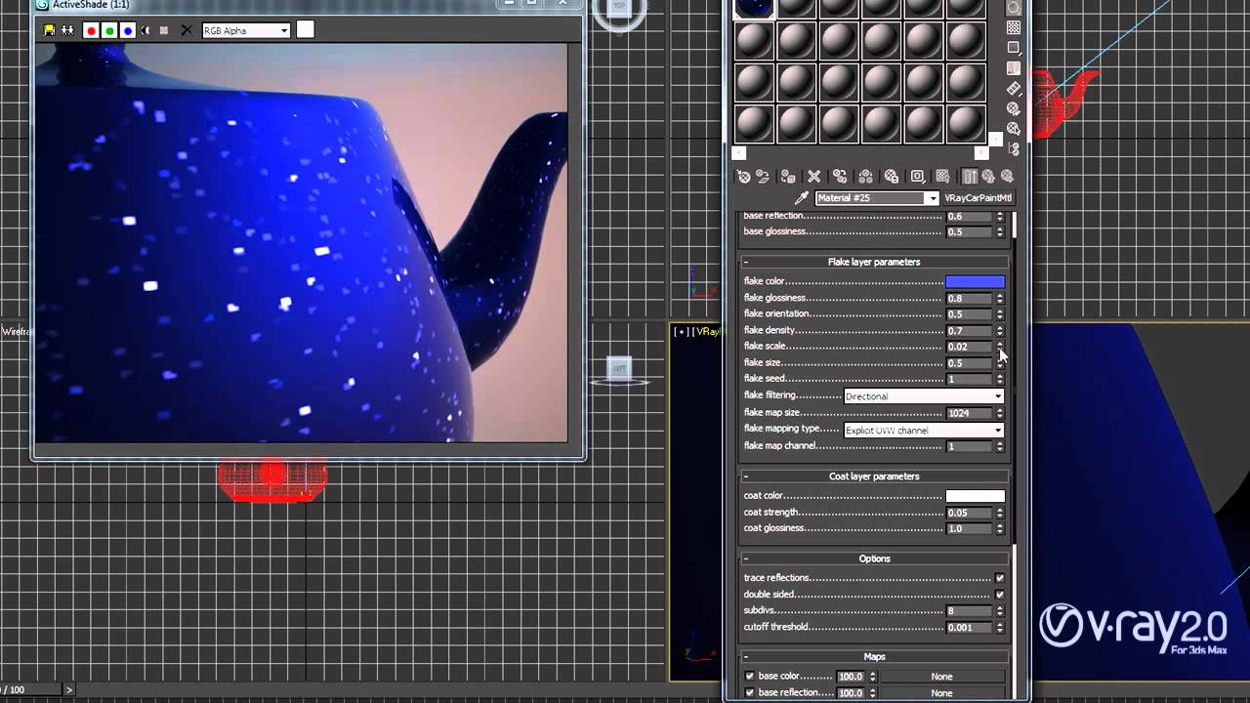Viewport: 1250px width, 703px height.
Task: Collapse the Maps rollout
Action: click(x=874, y=657)
